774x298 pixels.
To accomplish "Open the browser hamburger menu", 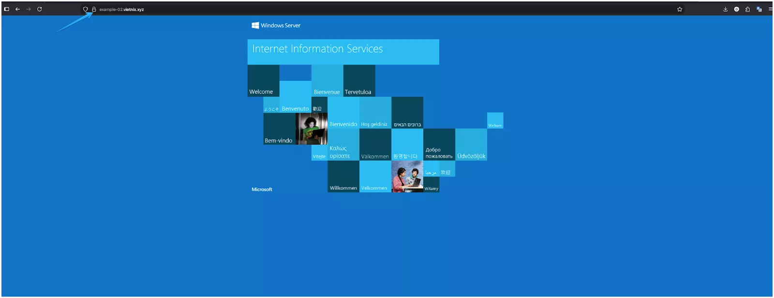I will 770,9.
